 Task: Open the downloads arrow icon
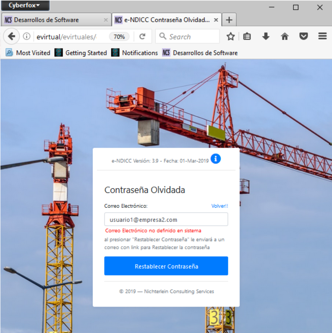tap(266, 36)
